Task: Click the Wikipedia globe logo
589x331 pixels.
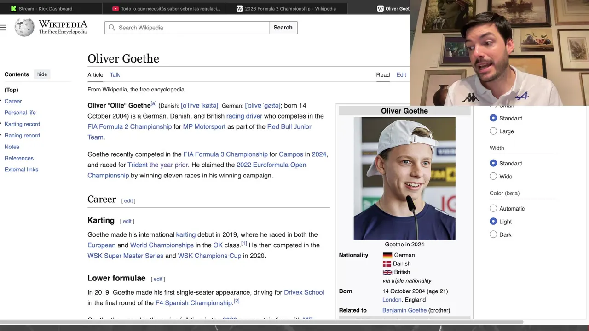Action: [24, 28]
